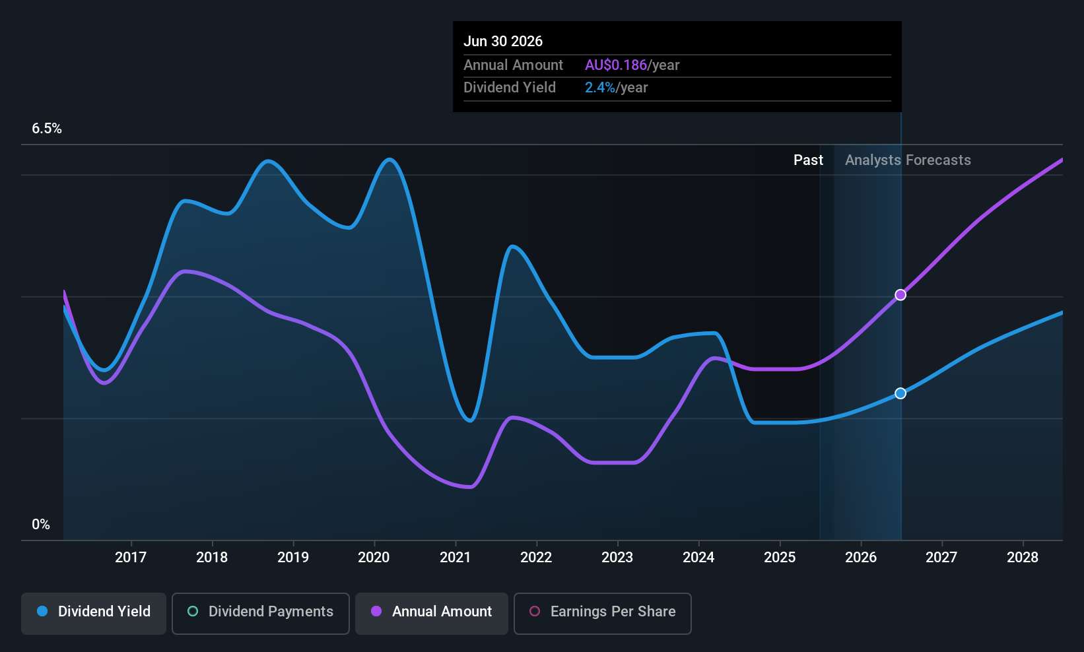Select the 2024 x-axis label
The image size is (1084, 652).
click(x=698, y=558)
